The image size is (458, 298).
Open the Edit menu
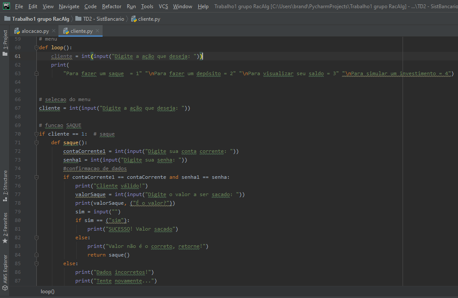[x=33, y=6]
